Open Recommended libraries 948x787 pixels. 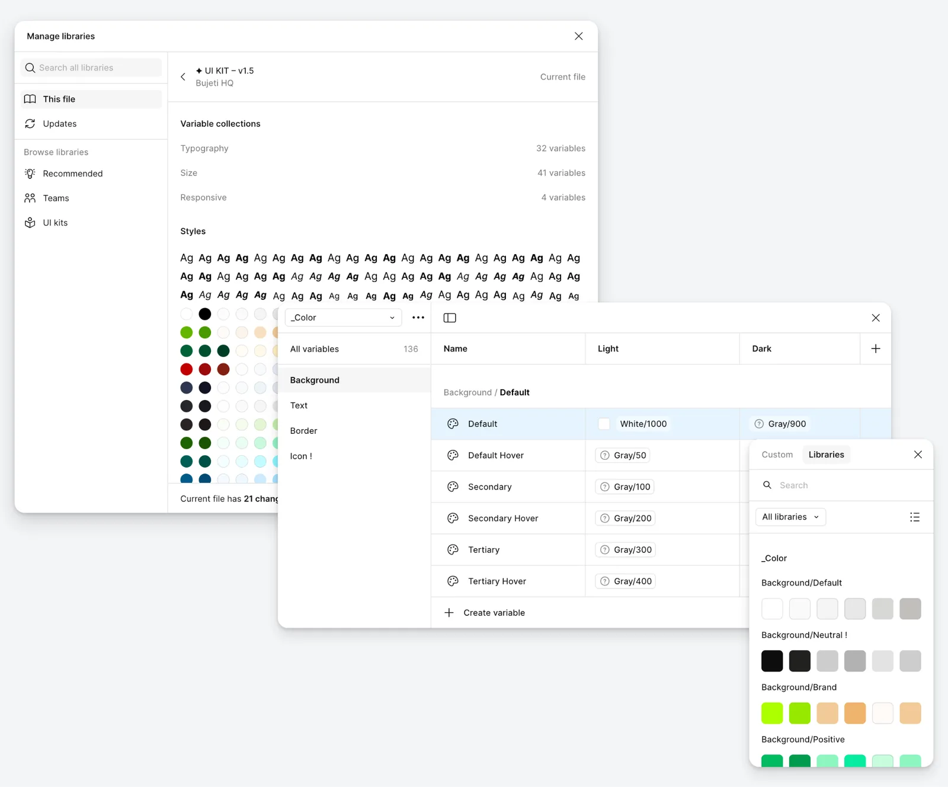coord(91,174)
